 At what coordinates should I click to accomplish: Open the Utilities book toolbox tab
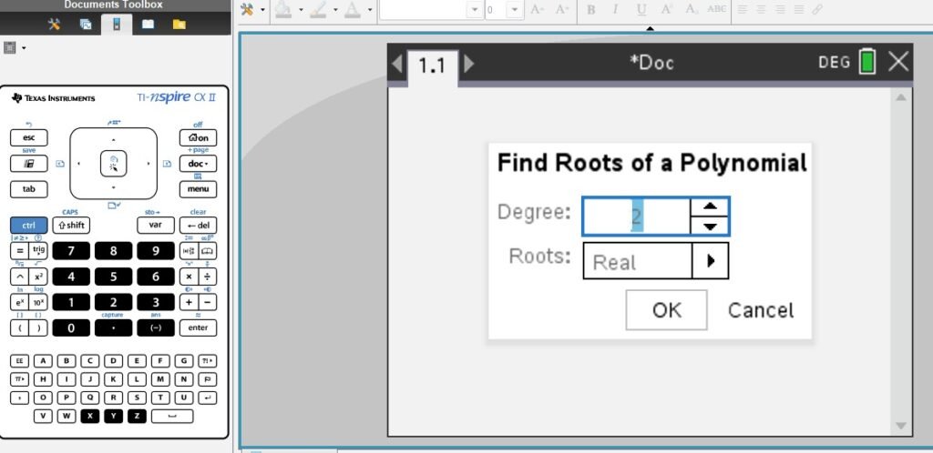pos(148,25)
